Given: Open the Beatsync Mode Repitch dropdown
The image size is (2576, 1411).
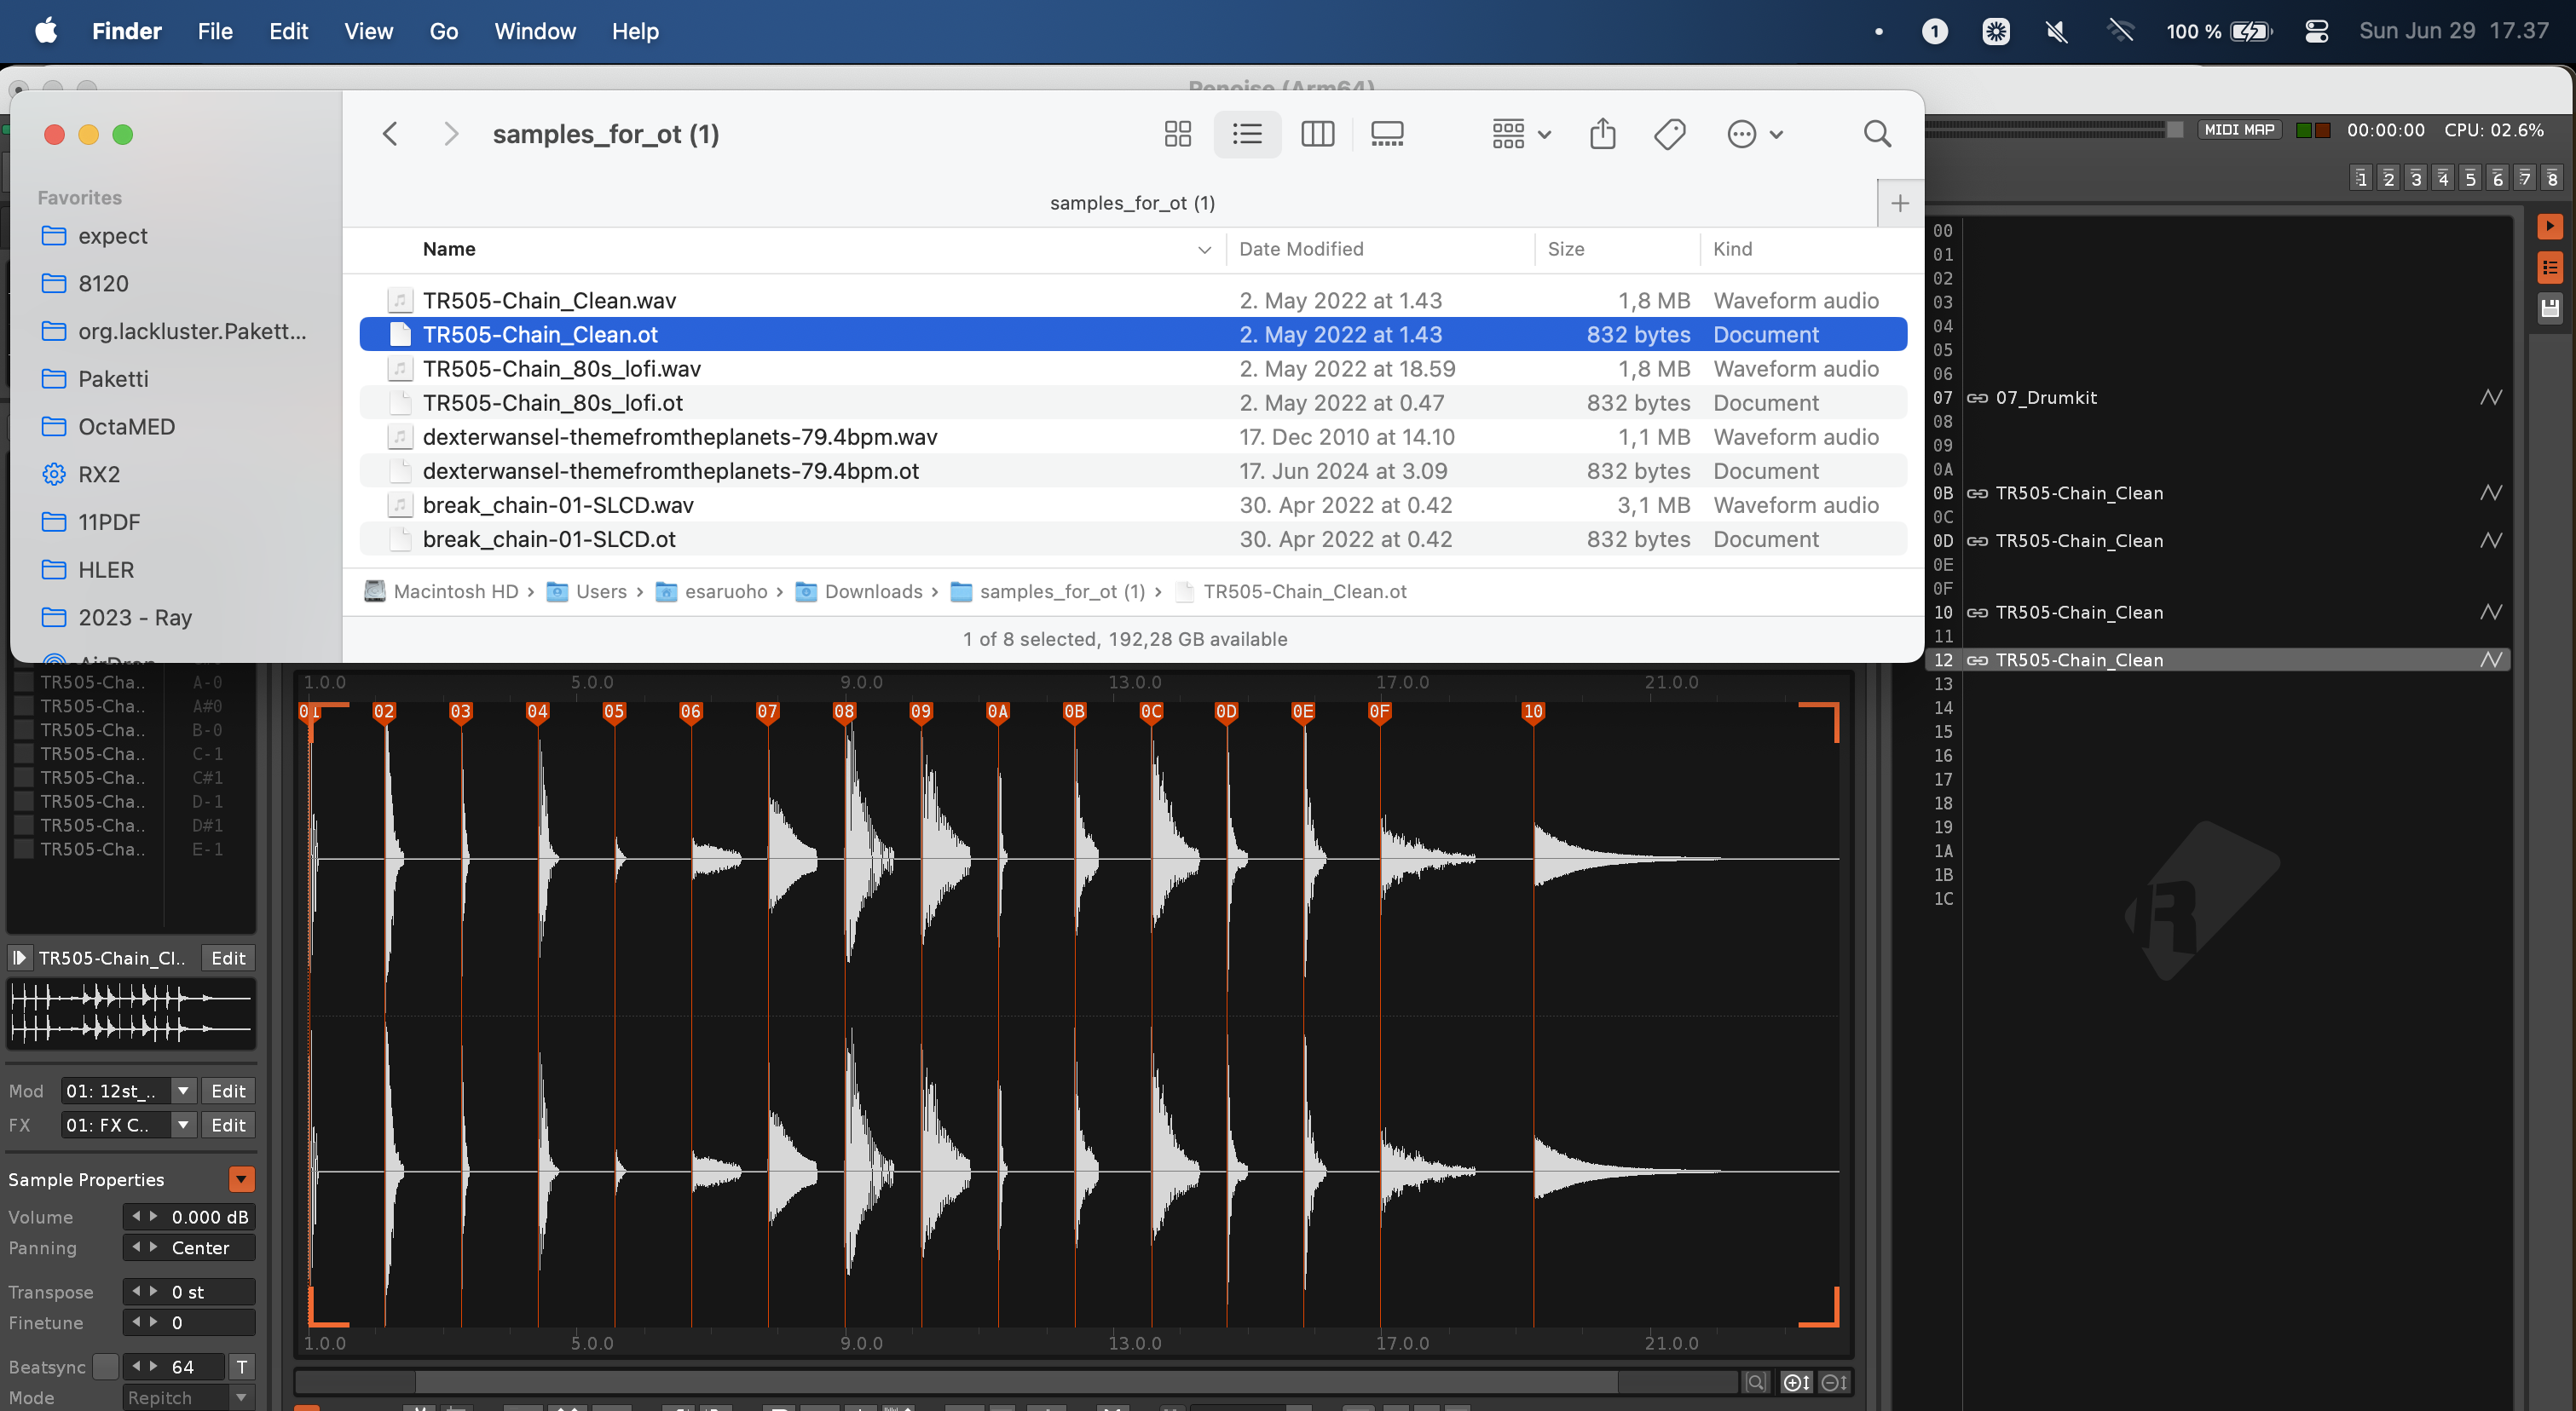Looking at the screenshot, I should point(189,1397).
